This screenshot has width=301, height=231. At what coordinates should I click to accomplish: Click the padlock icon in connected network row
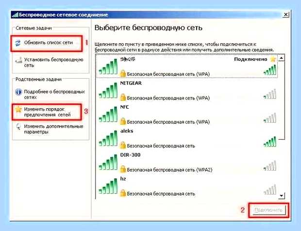123,73
